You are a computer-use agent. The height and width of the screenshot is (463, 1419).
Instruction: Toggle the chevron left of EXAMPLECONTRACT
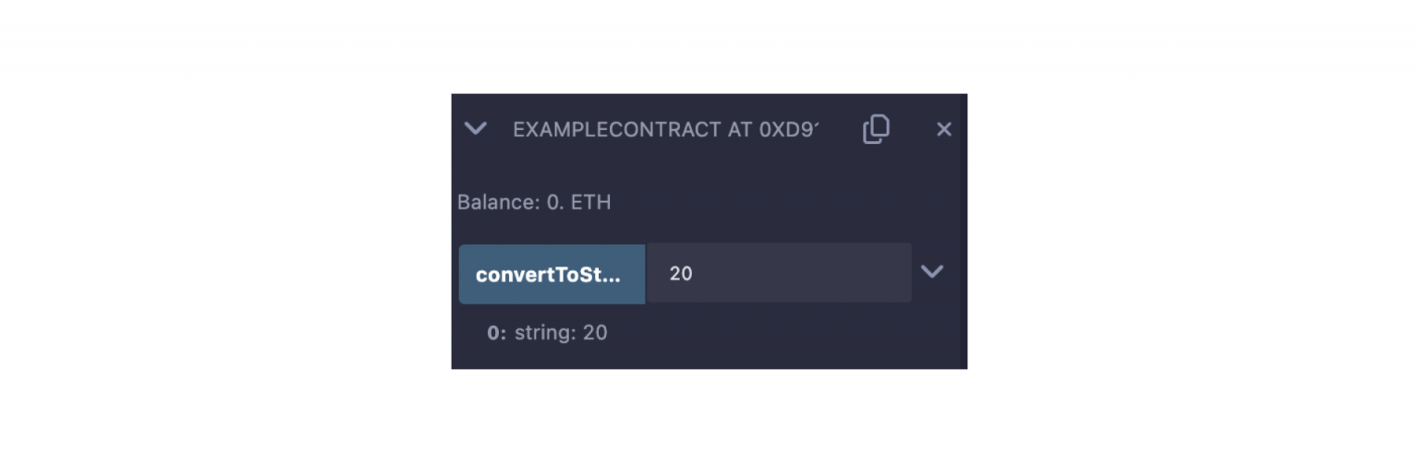click(476, 128)
